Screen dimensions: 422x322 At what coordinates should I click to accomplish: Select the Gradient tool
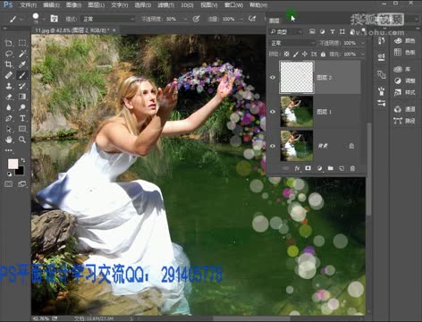click(x=22, y=97)
